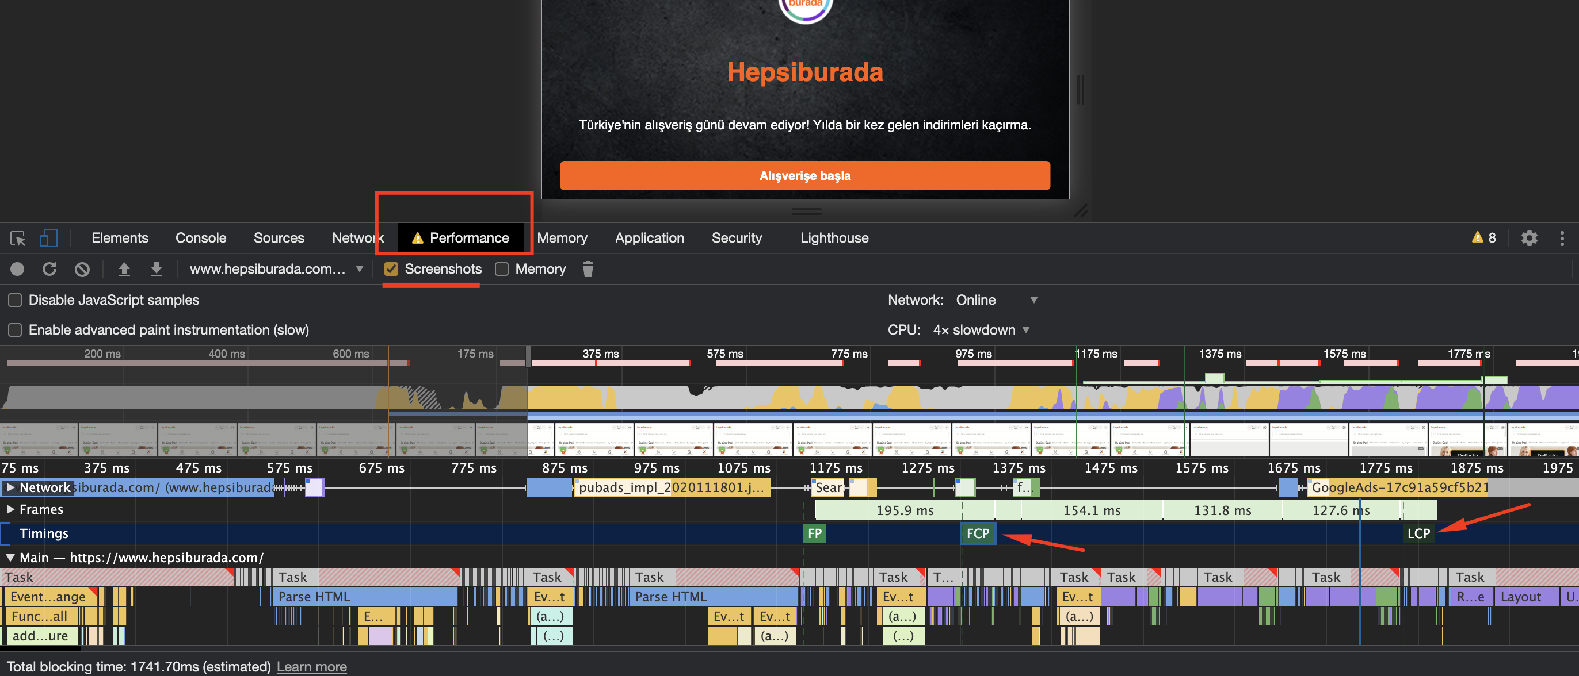The width and height of the screenshot is (1579, 676).
Task: Enable the Memory checkbox in the toolbar
Action: tap(501, 270)
